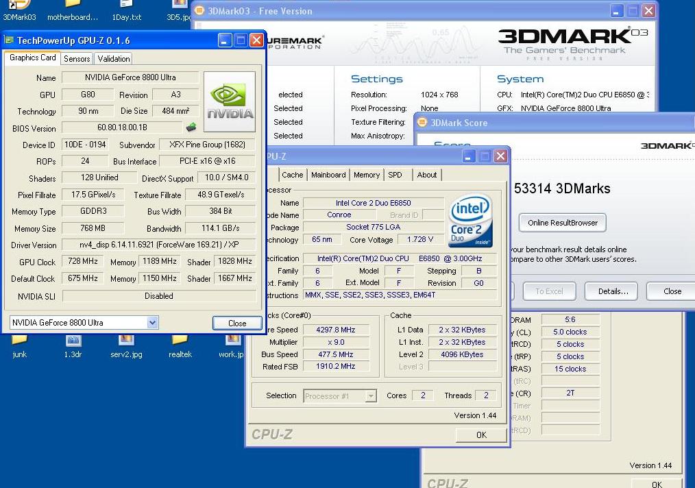Open the junk folder on desktop

[19, 347]
